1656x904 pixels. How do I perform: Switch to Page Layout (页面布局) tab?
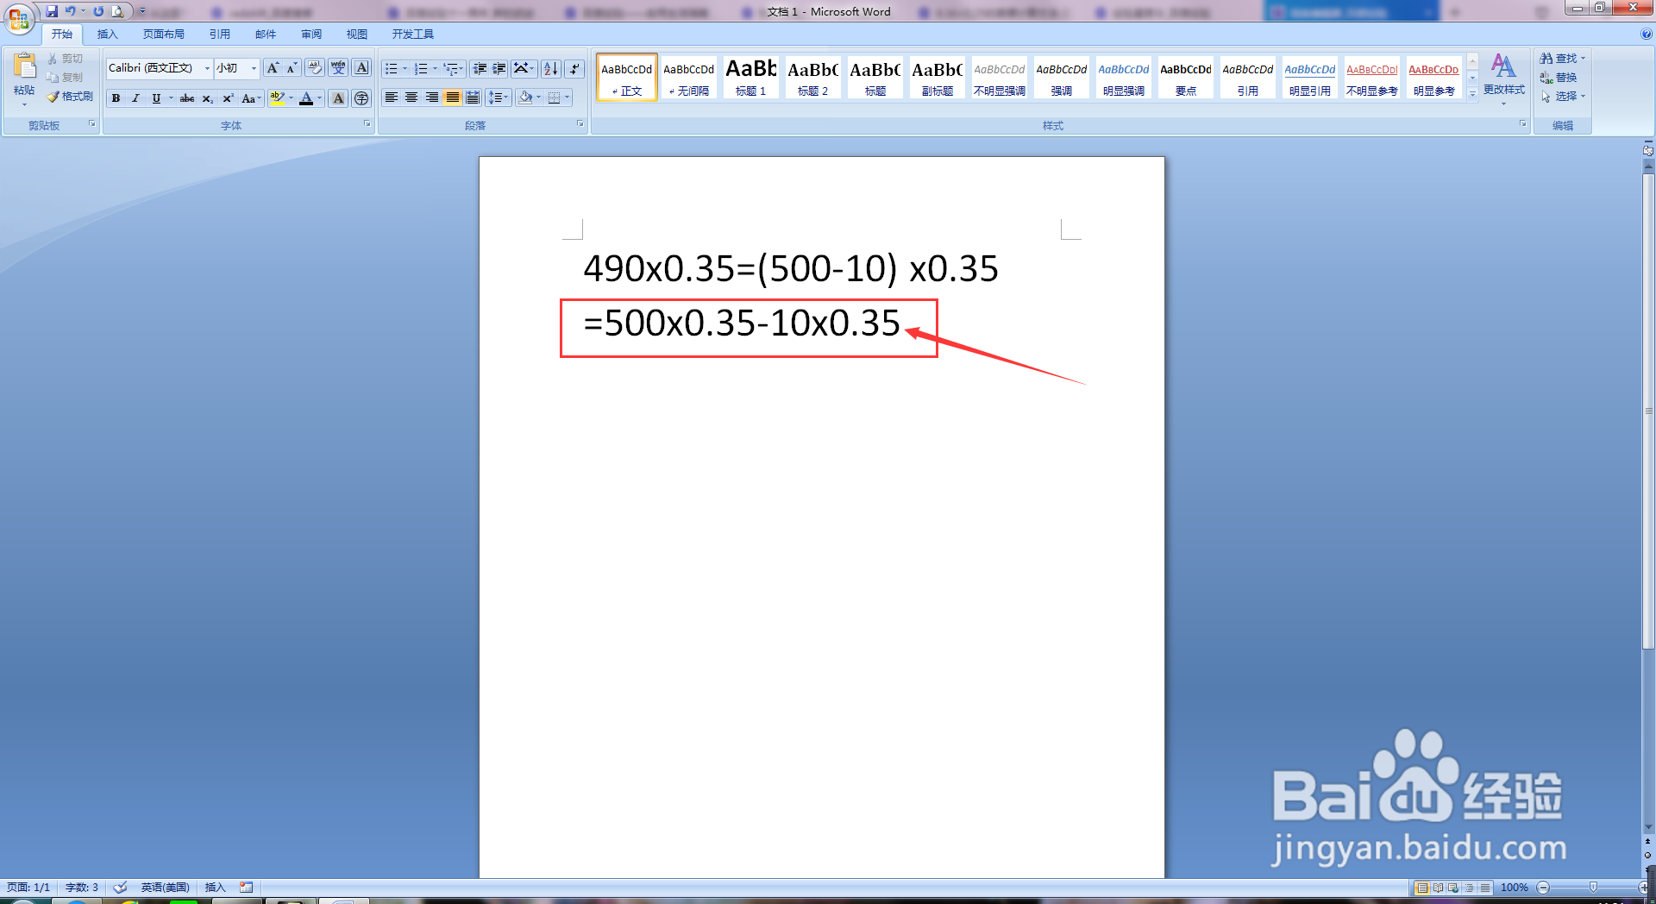(x=164, y=35)
